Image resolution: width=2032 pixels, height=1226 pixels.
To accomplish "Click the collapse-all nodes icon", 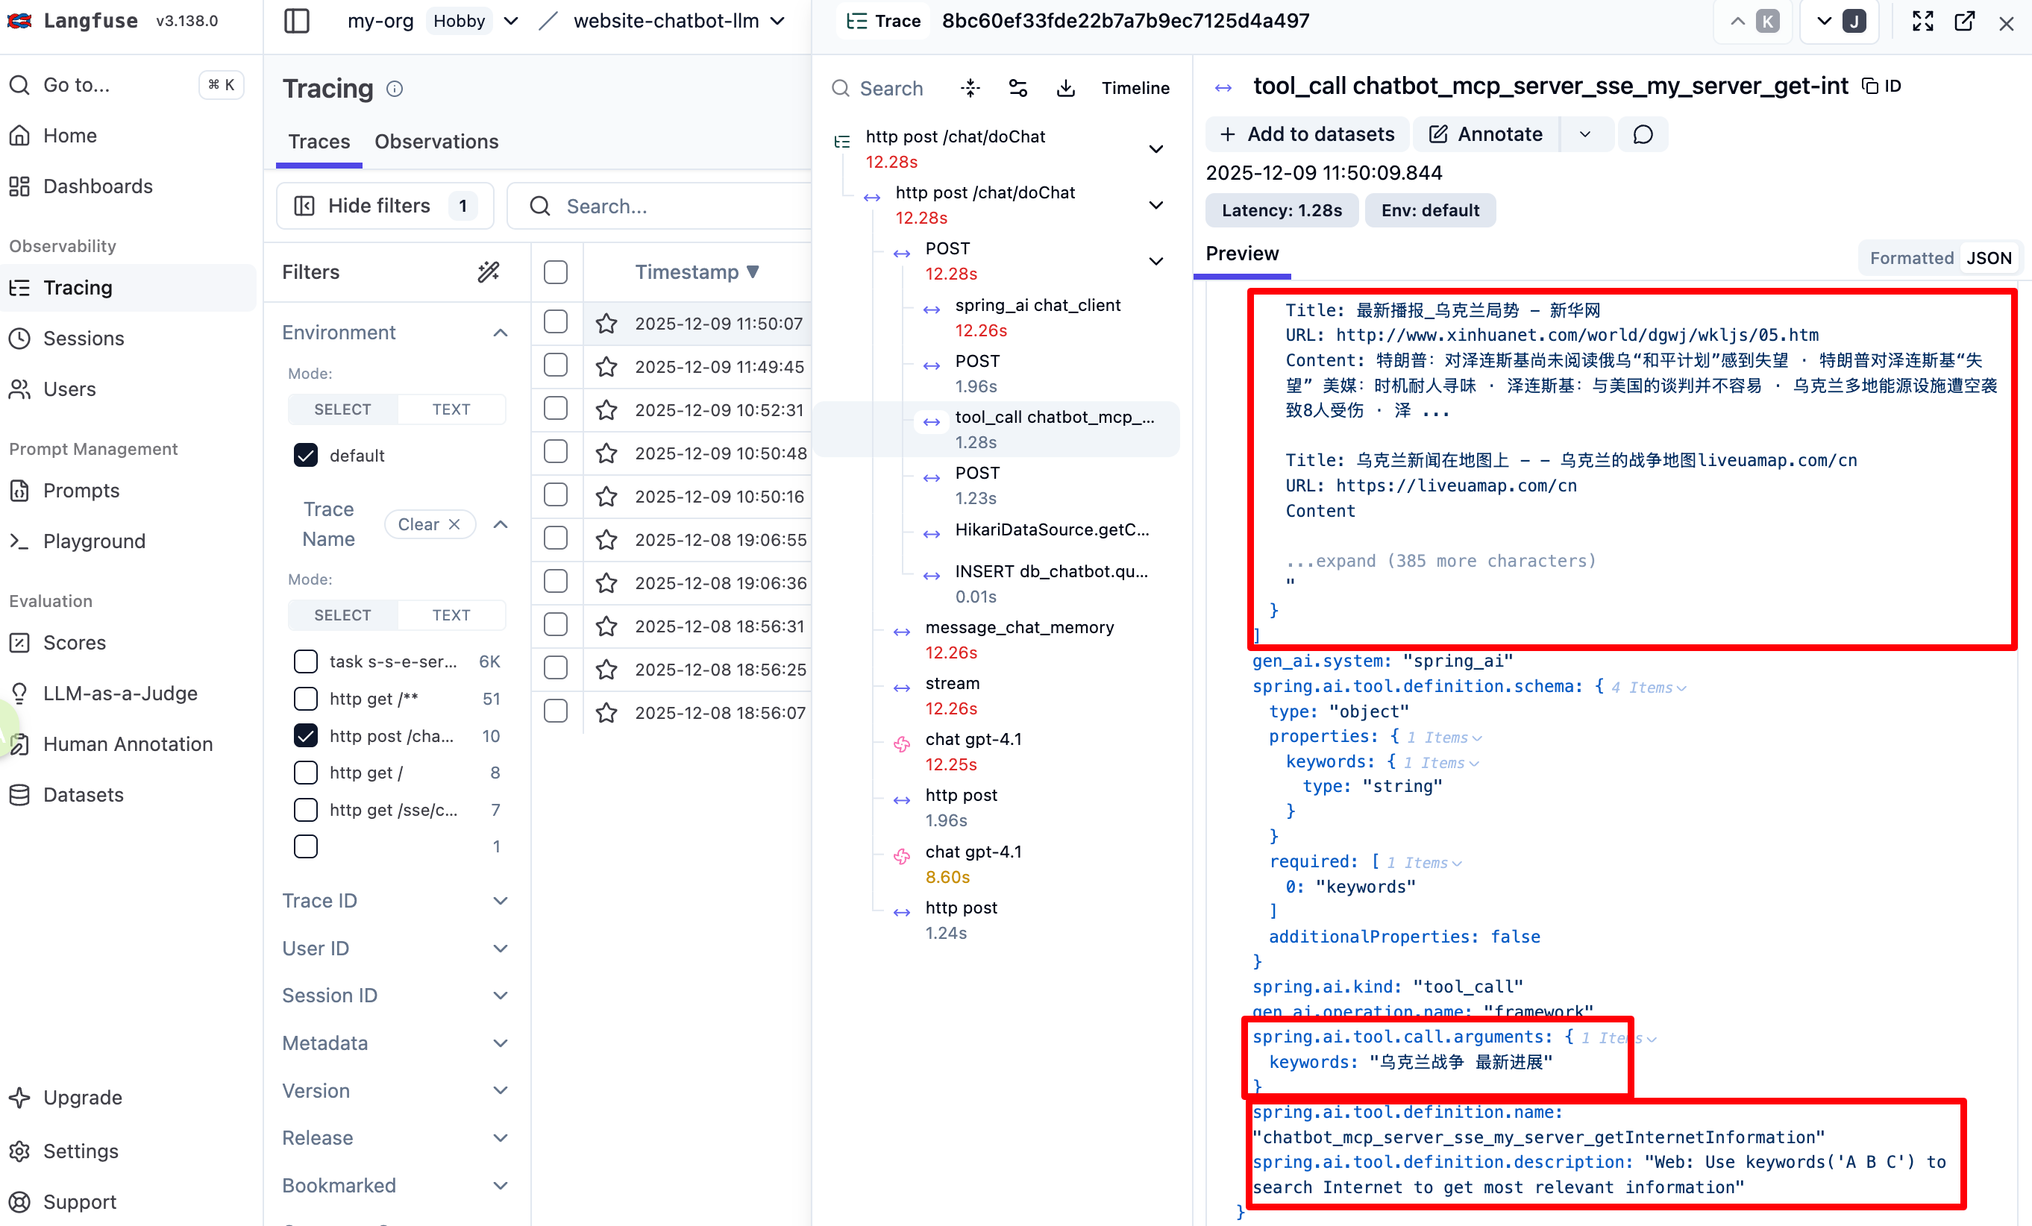I will [x=970, y=87].
